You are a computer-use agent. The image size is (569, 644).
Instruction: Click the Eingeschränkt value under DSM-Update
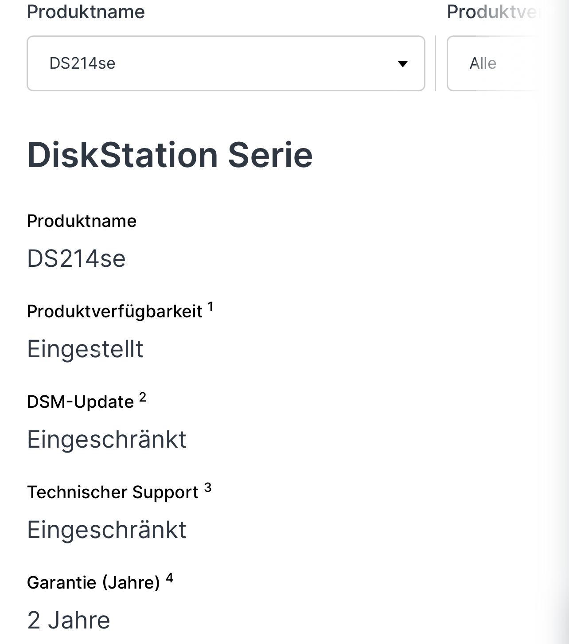pyautogui.click(x=107, y=440)
